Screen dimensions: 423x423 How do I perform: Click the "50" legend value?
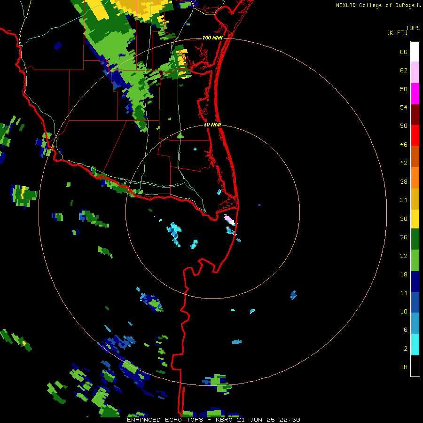(404, 125)
